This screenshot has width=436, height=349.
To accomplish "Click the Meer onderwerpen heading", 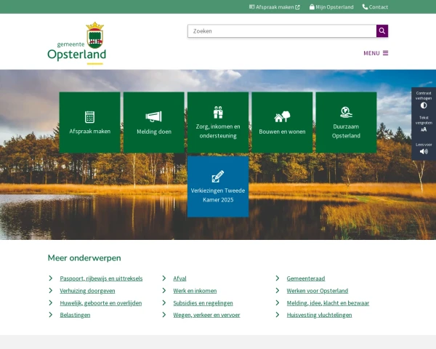I will (84, 258).
